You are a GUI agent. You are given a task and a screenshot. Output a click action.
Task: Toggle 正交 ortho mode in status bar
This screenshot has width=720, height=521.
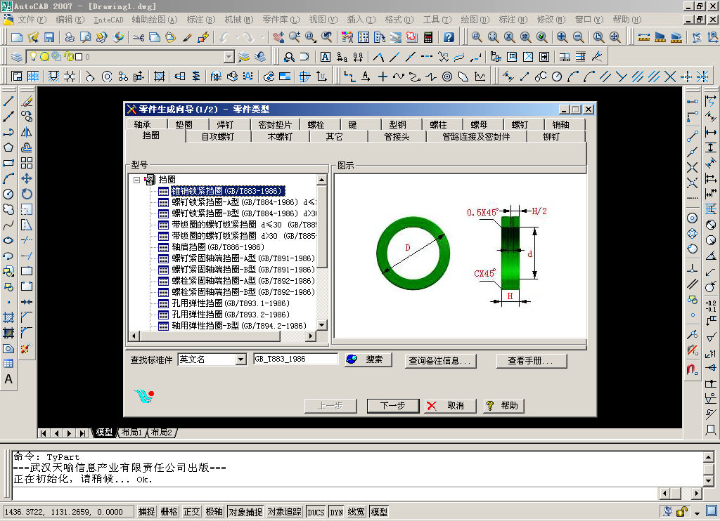pos(191,511)
